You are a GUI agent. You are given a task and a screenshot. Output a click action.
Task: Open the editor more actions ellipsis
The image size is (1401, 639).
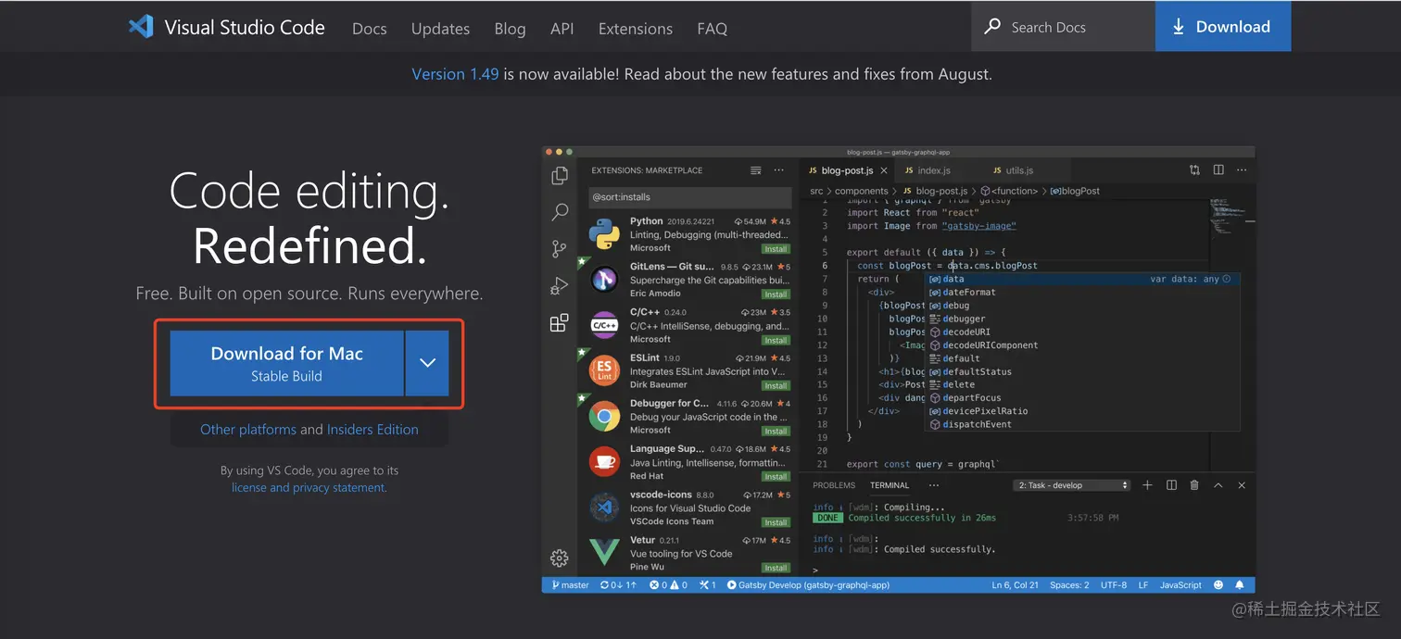pos(1242,170)
